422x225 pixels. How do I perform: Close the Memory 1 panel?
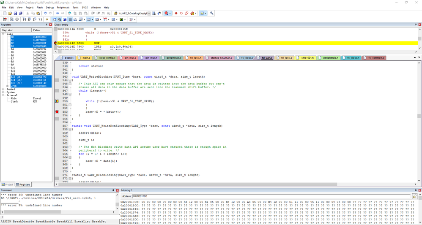[419, 190]
